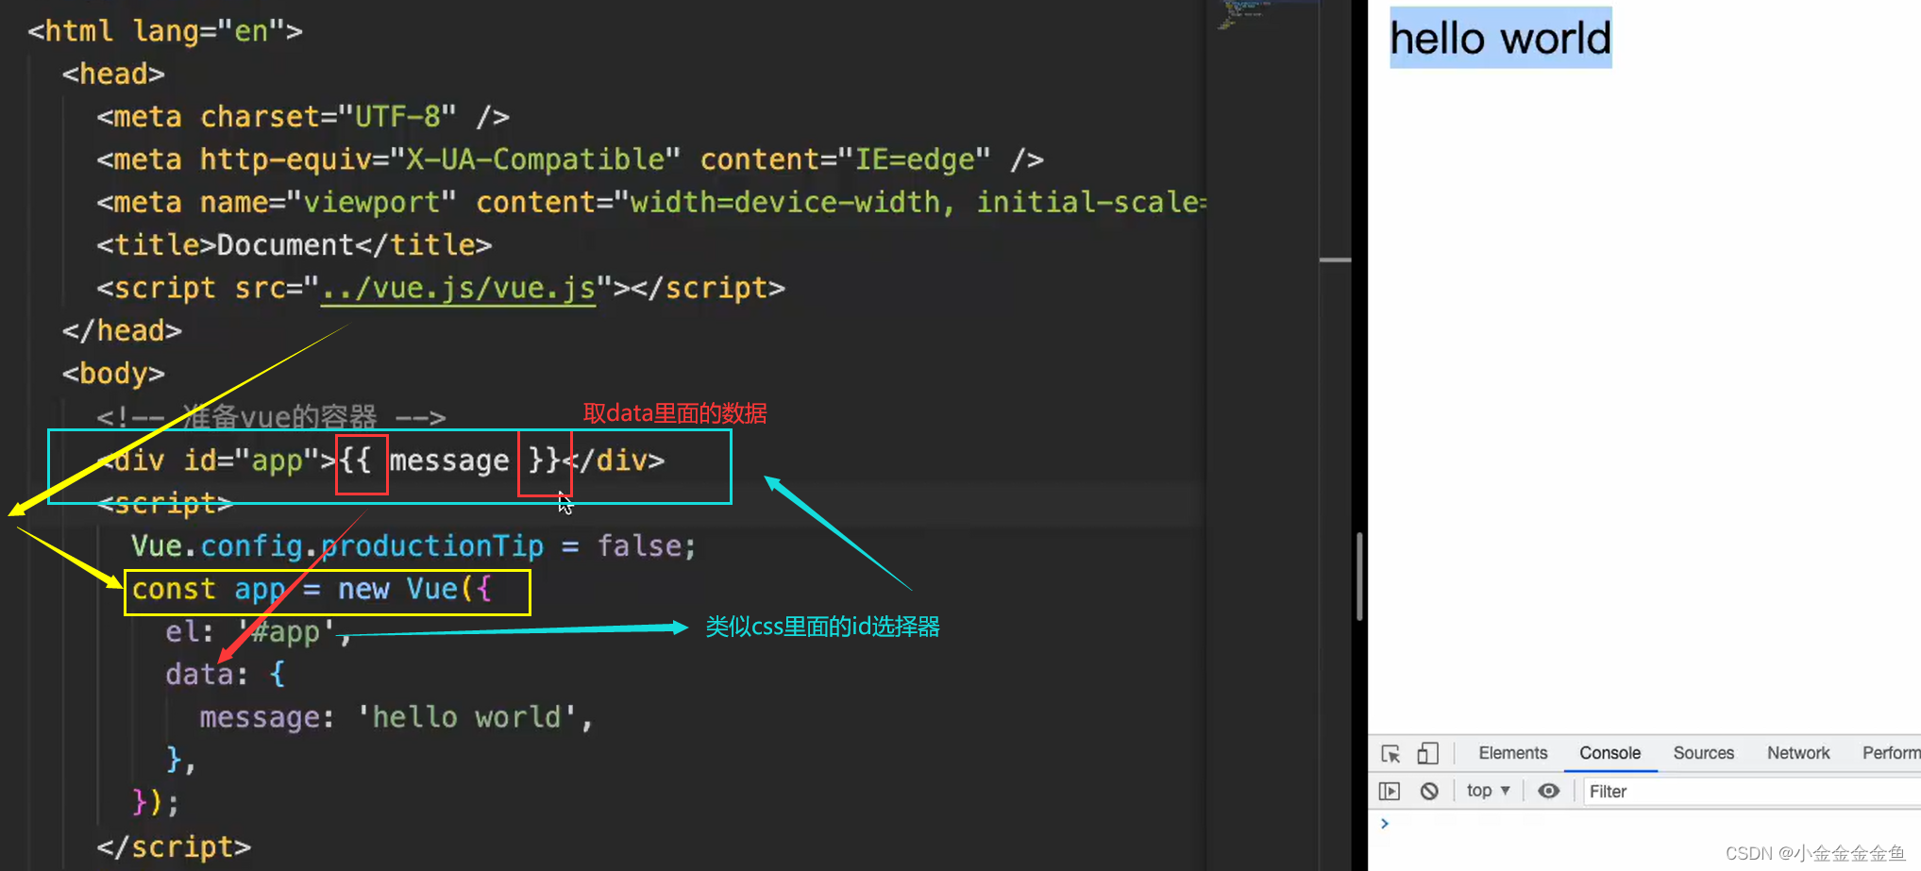
Task: Click the closing </script> tag at bottom
Action: click(x=174, y=847)
